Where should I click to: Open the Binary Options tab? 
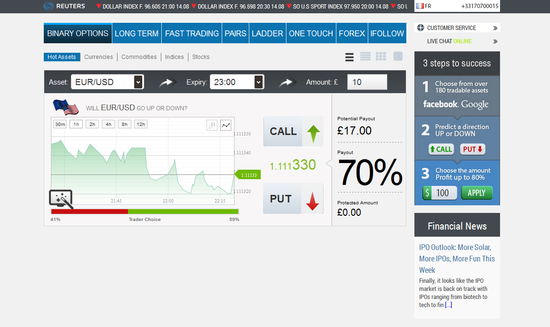click(x=78, y=33)
